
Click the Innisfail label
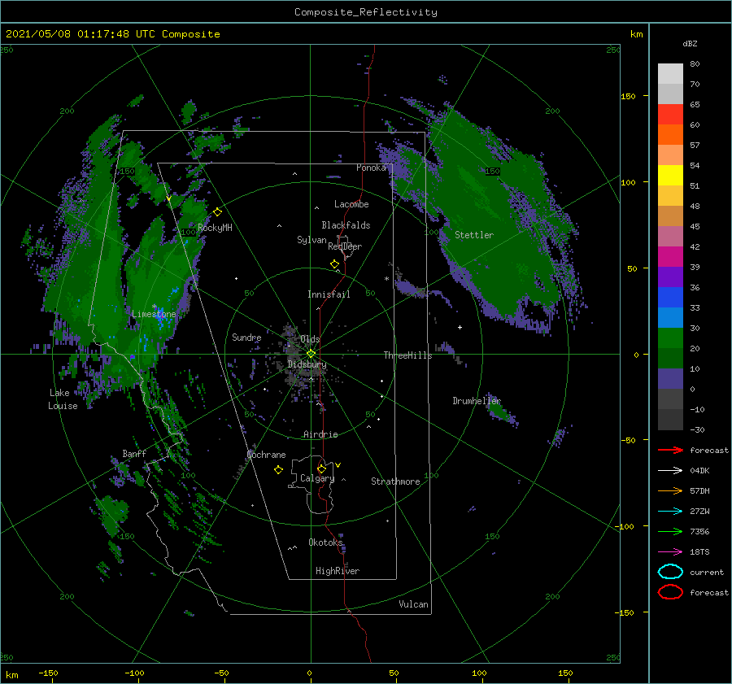click(329, 294)
